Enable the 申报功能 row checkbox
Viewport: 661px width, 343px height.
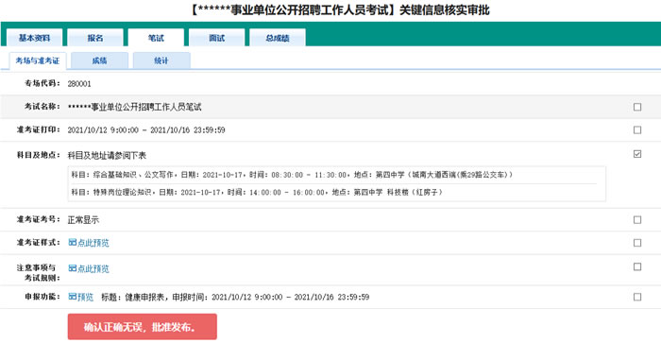pos(637,297)
